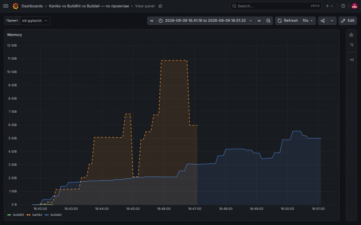The width and height of the screenshot is (361, 225).
Task: Click the Проект variable label
Action: point(12,21)
